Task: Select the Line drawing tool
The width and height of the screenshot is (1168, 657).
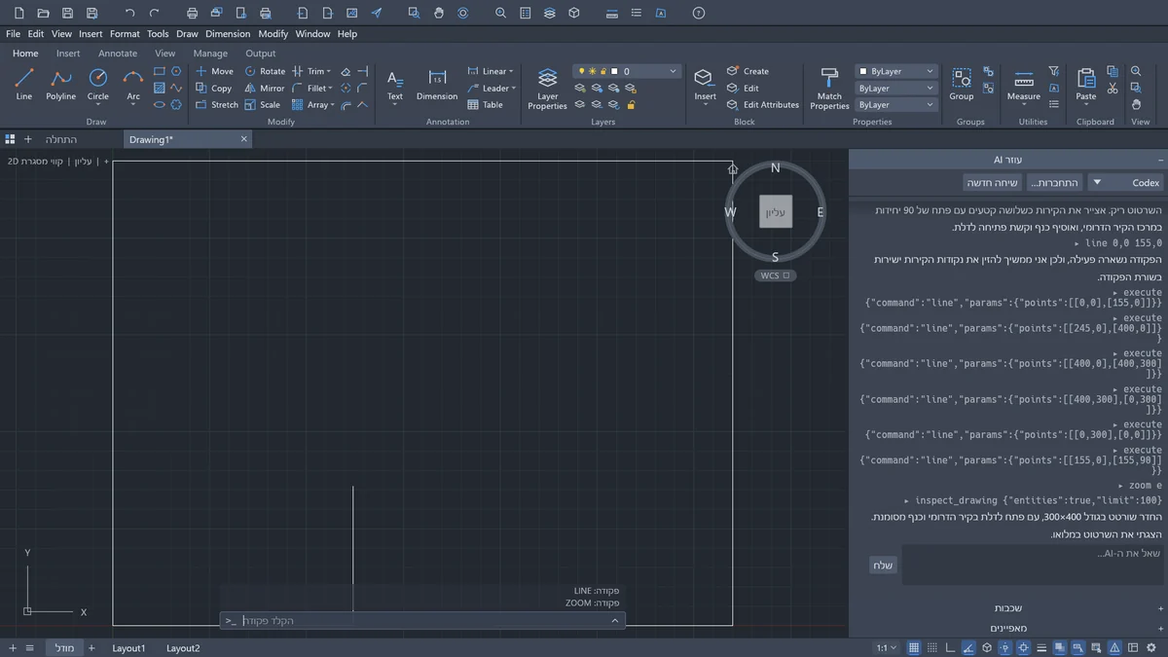Action: coord(24,85)
